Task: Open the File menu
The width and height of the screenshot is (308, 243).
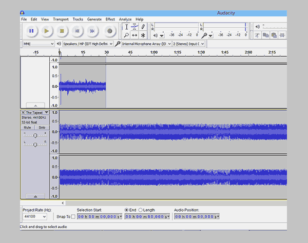Action: click(x=24, y=19)
